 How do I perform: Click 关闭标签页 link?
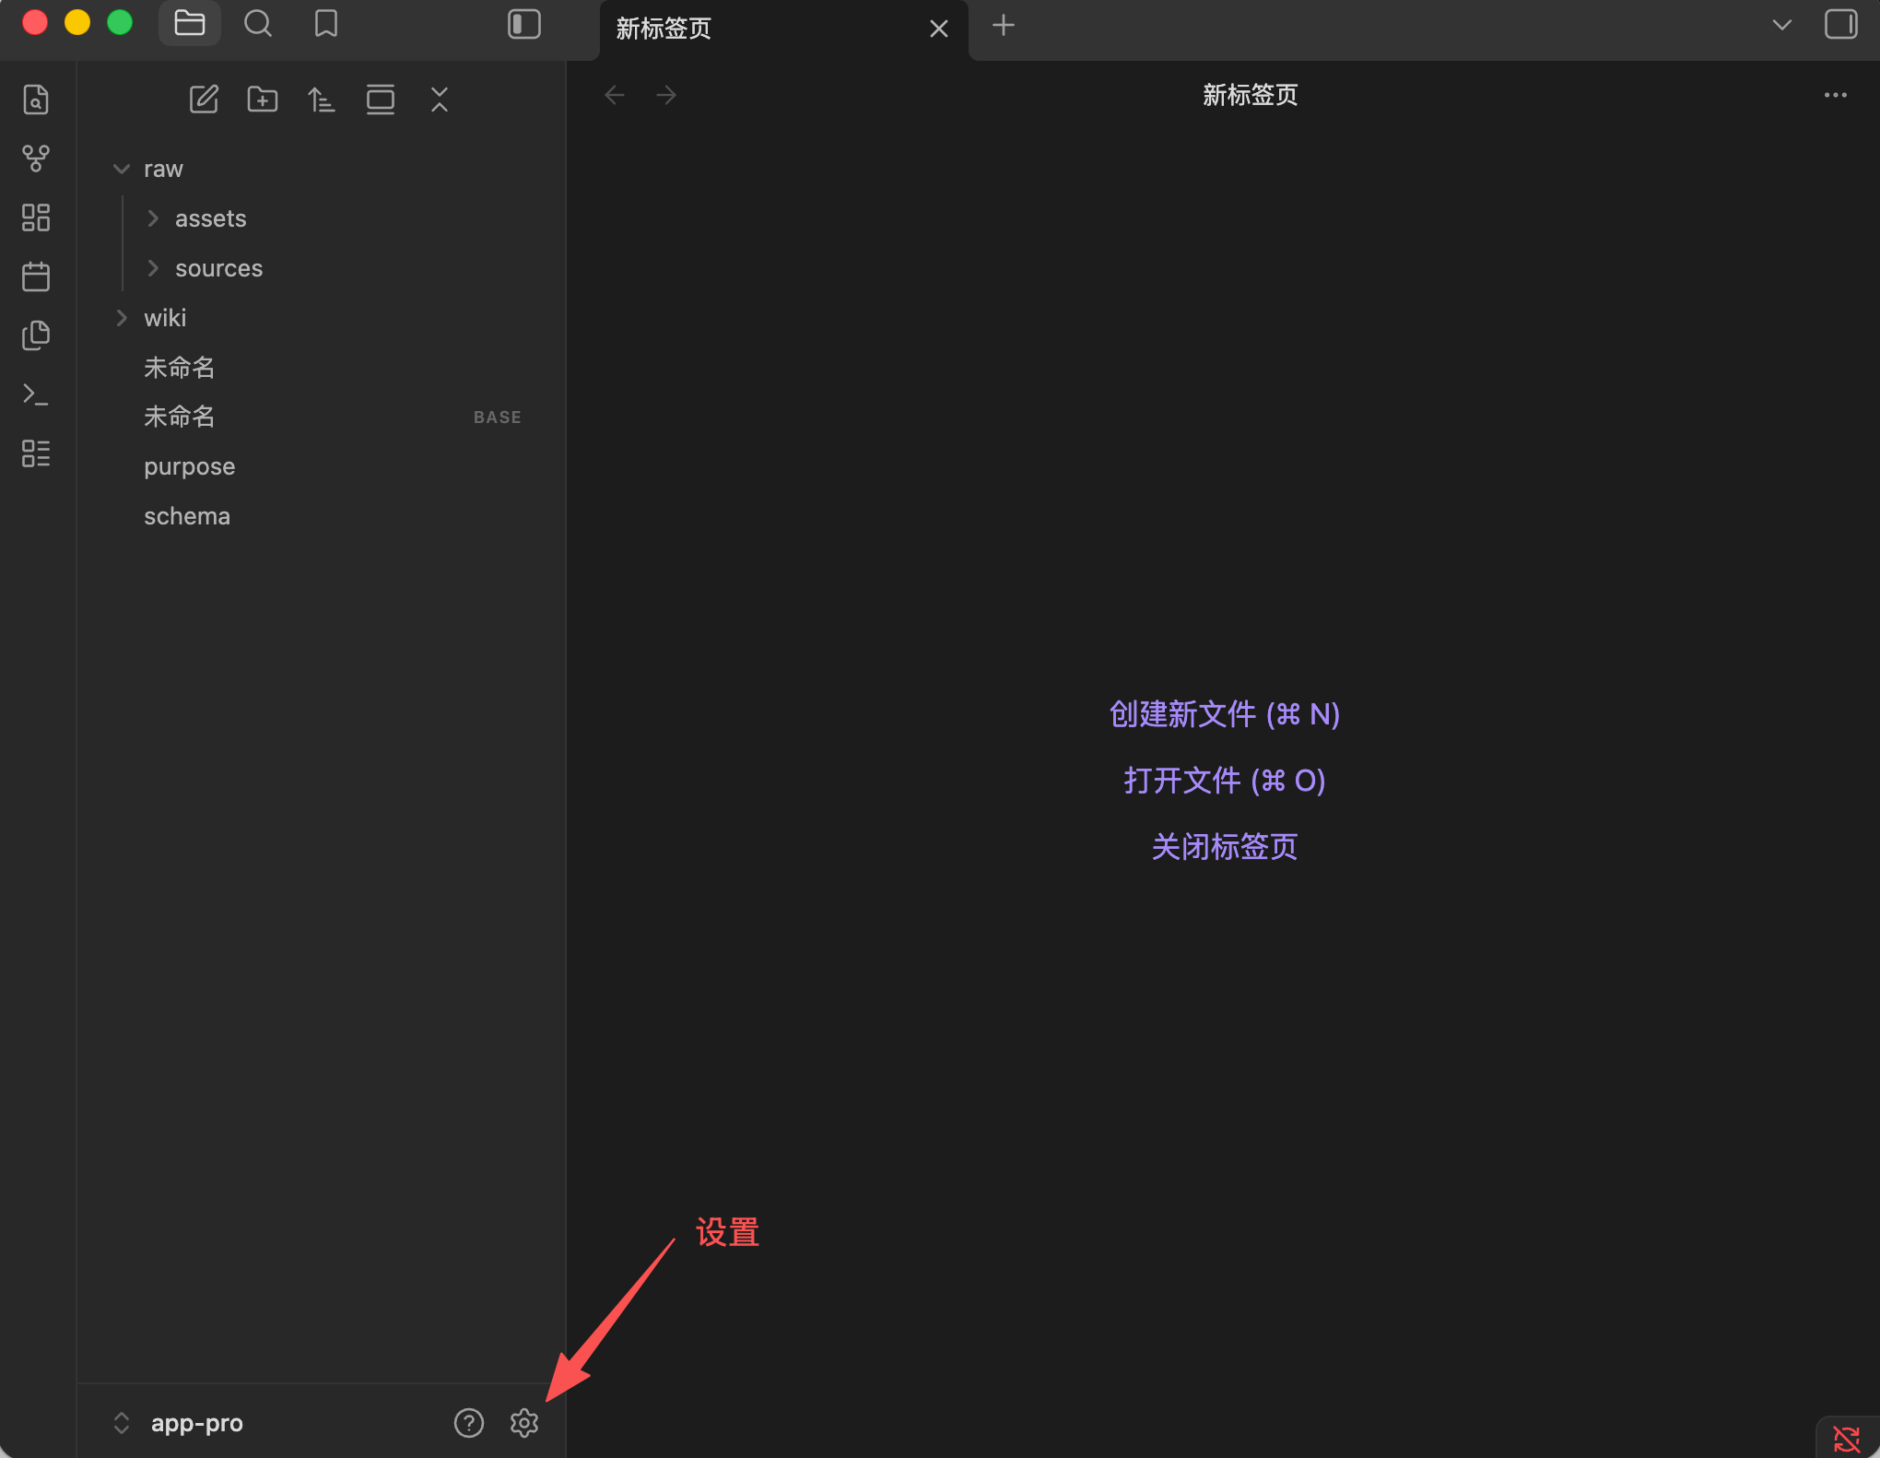(1224, 847)
